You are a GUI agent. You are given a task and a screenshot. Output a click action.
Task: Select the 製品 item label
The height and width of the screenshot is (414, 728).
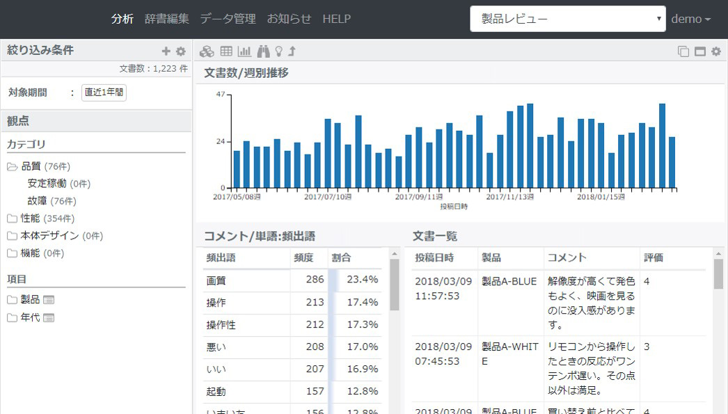click(30, 300)
